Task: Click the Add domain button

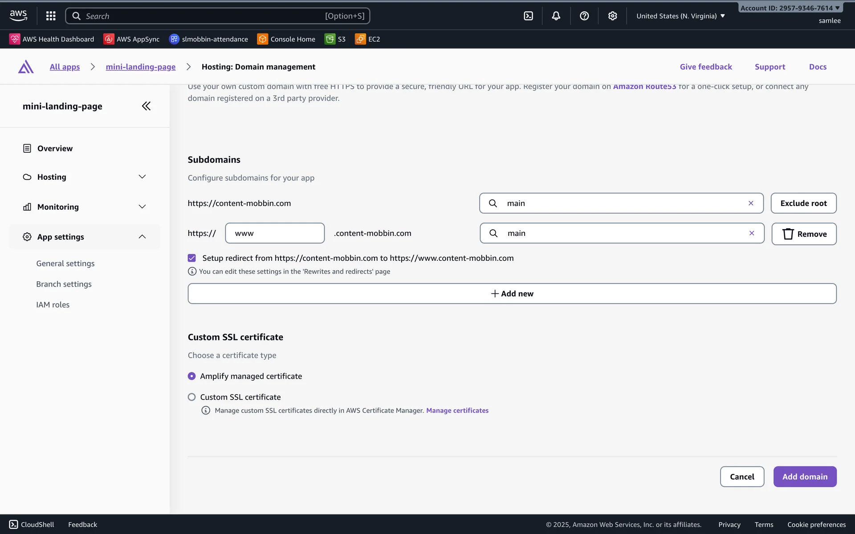Action: pyautogui.click(x=805, y=477)
